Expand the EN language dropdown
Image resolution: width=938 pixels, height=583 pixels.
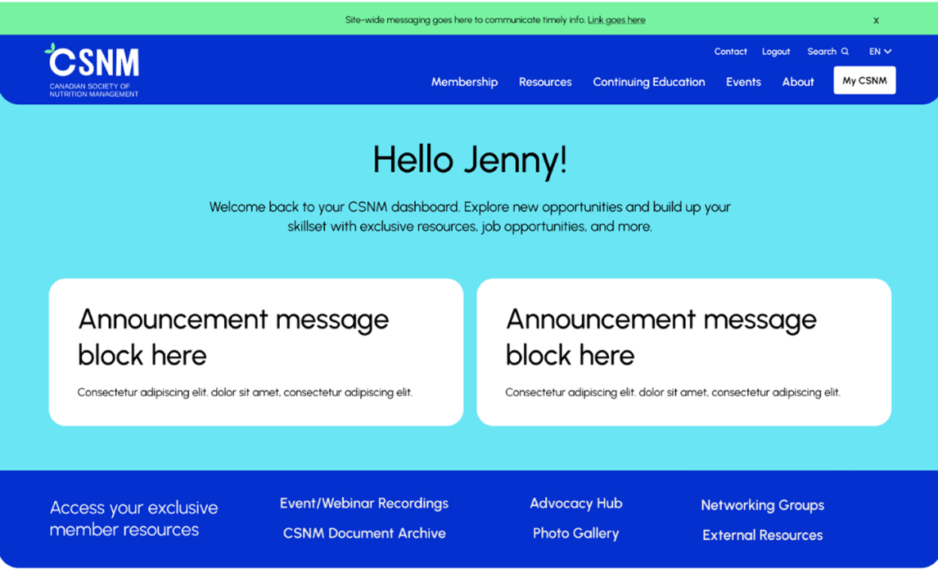880,52
